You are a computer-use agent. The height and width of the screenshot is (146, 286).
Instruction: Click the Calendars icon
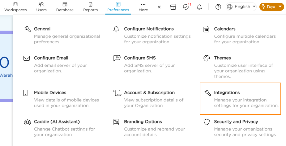click(207, 29)
